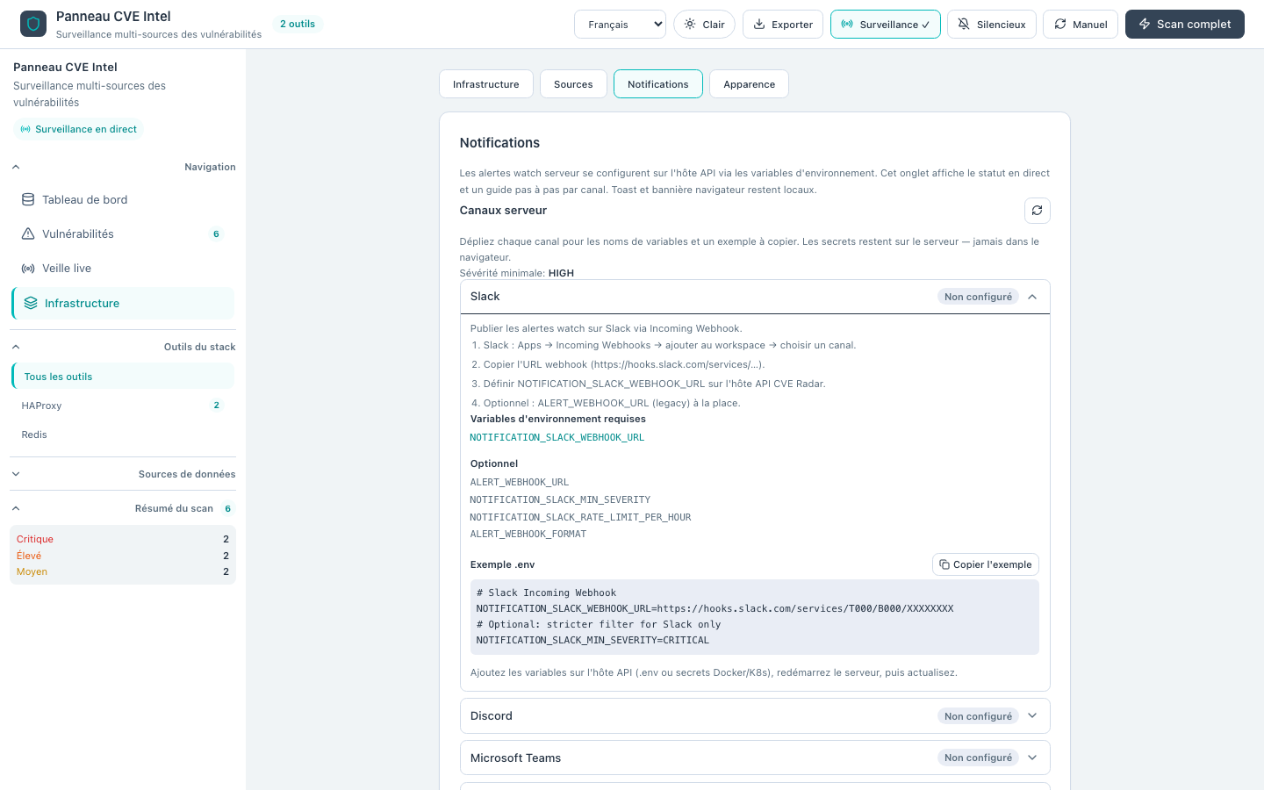1264x790 pixels.
Task: Switch to the Infrastructure tab
Action: [486, 84]
